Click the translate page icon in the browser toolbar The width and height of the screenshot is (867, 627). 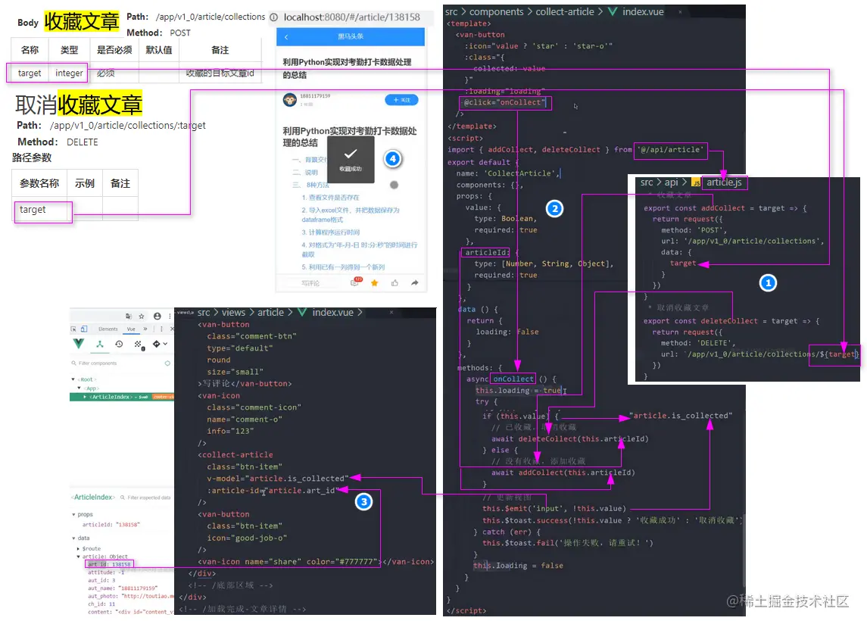pos(128,317)
